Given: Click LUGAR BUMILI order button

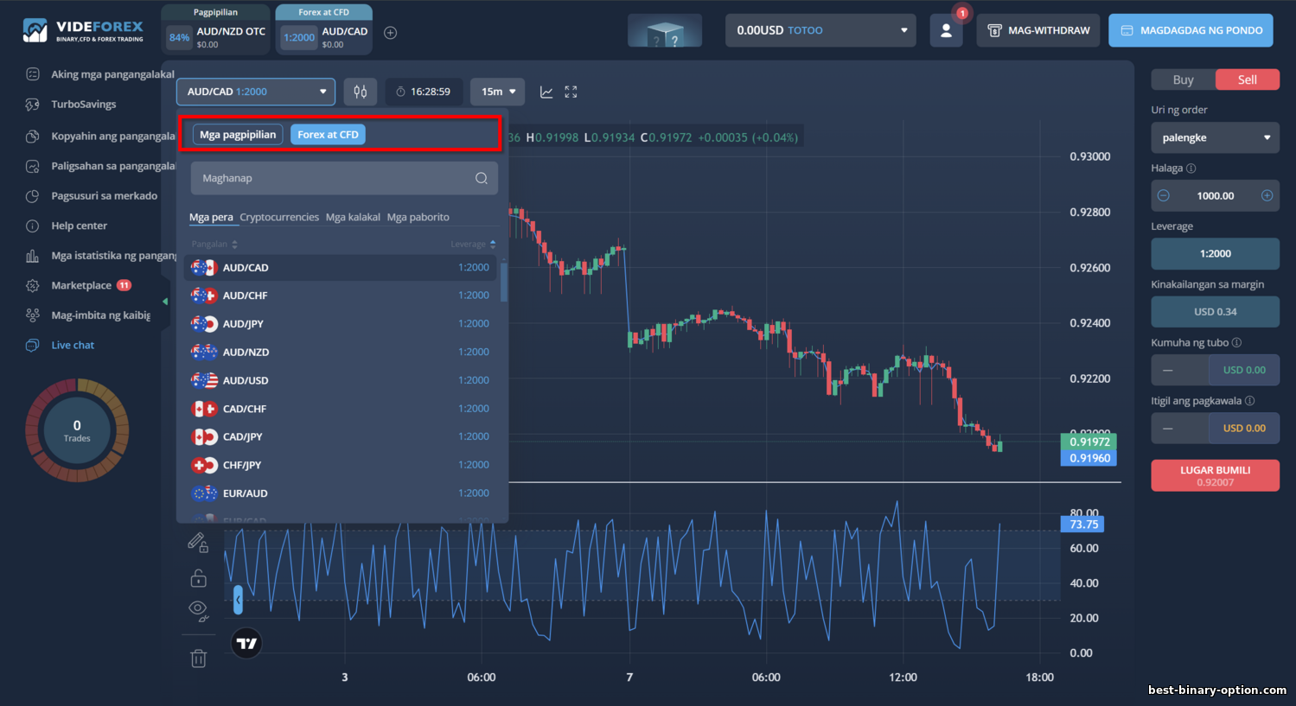Looking at the screenshot, I should [x=1215, y=475].
